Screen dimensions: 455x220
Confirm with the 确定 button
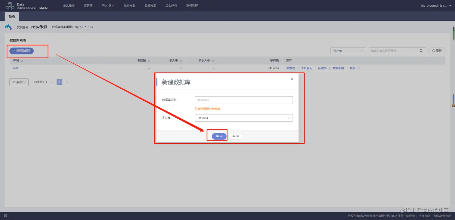coord(219,136)
